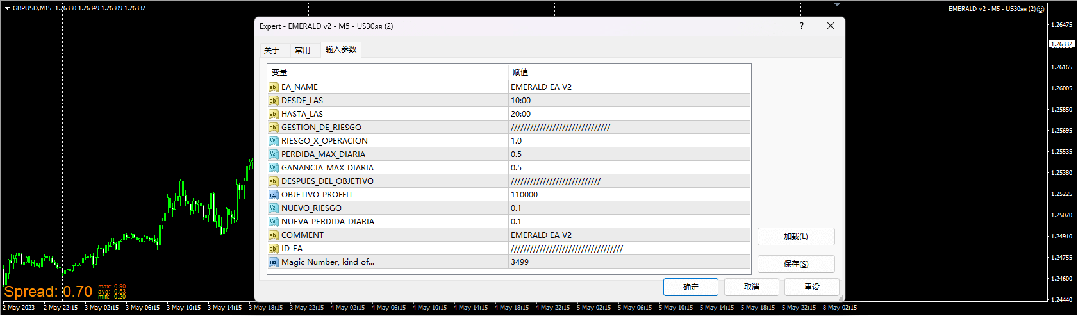1078x316 pixels.
Task: Click the double-type icon beside RIESGO_X_OPERACION
Action: coord(273,141)
